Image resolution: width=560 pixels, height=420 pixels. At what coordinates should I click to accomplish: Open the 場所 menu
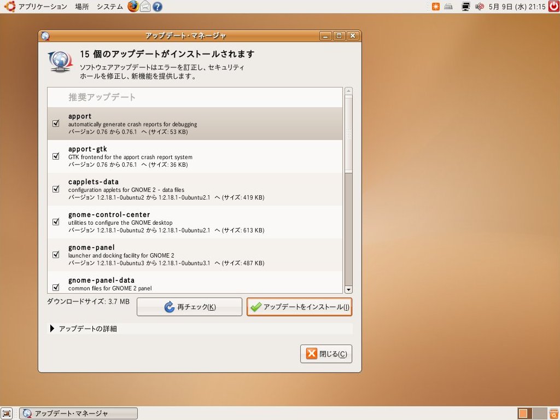(x=82, y=7)
